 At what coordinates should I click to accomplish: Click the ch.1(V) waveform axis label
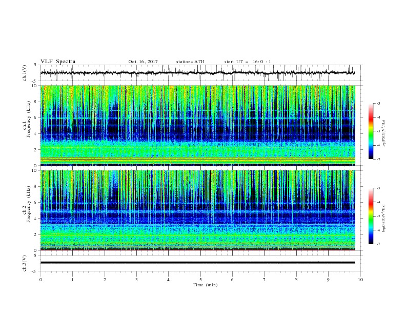click(x=25, y=73)
